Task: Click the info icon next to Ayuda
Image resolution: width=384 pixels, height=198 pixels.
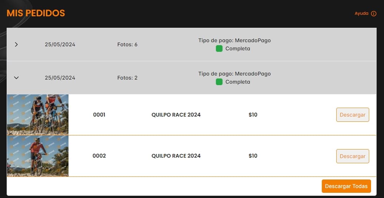Action: (374, 14)
